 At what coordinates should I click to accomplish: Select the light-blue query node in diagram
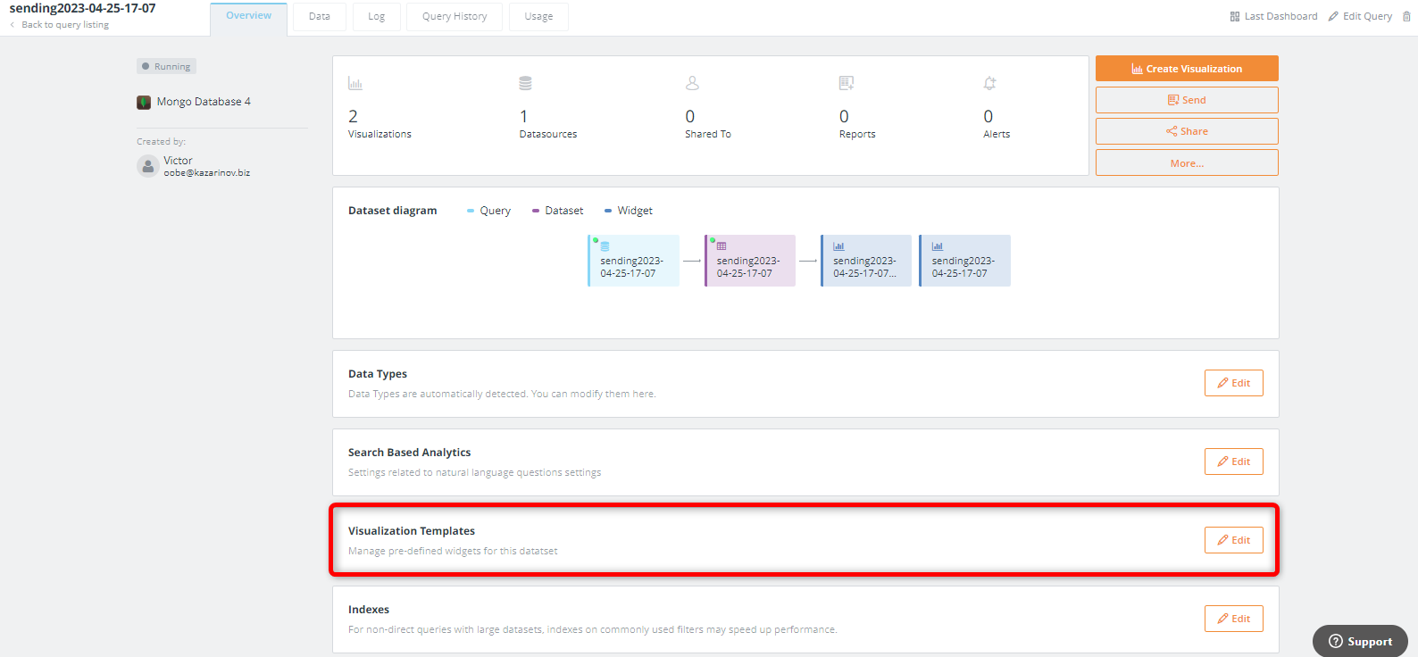point(633,261)
